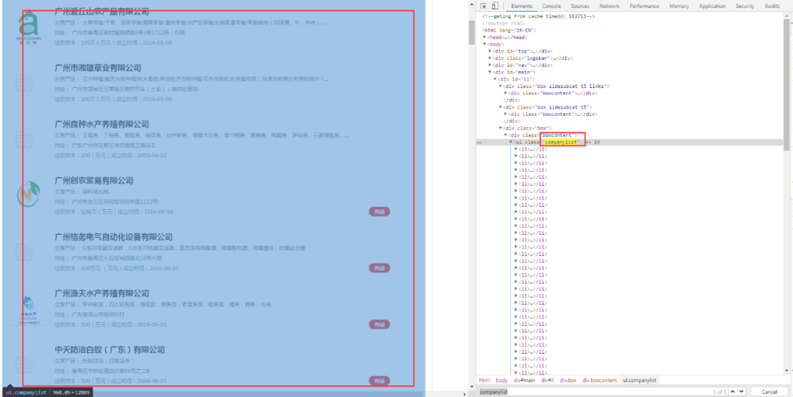Click the Elements panel vertical scrollbar
Viewport: 793px width, 397px height.
click(x=787, y=86)
